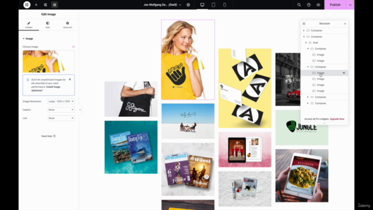Open the Finder search icon
Viewport: 373px width, 210px height.
pos(299,5)
